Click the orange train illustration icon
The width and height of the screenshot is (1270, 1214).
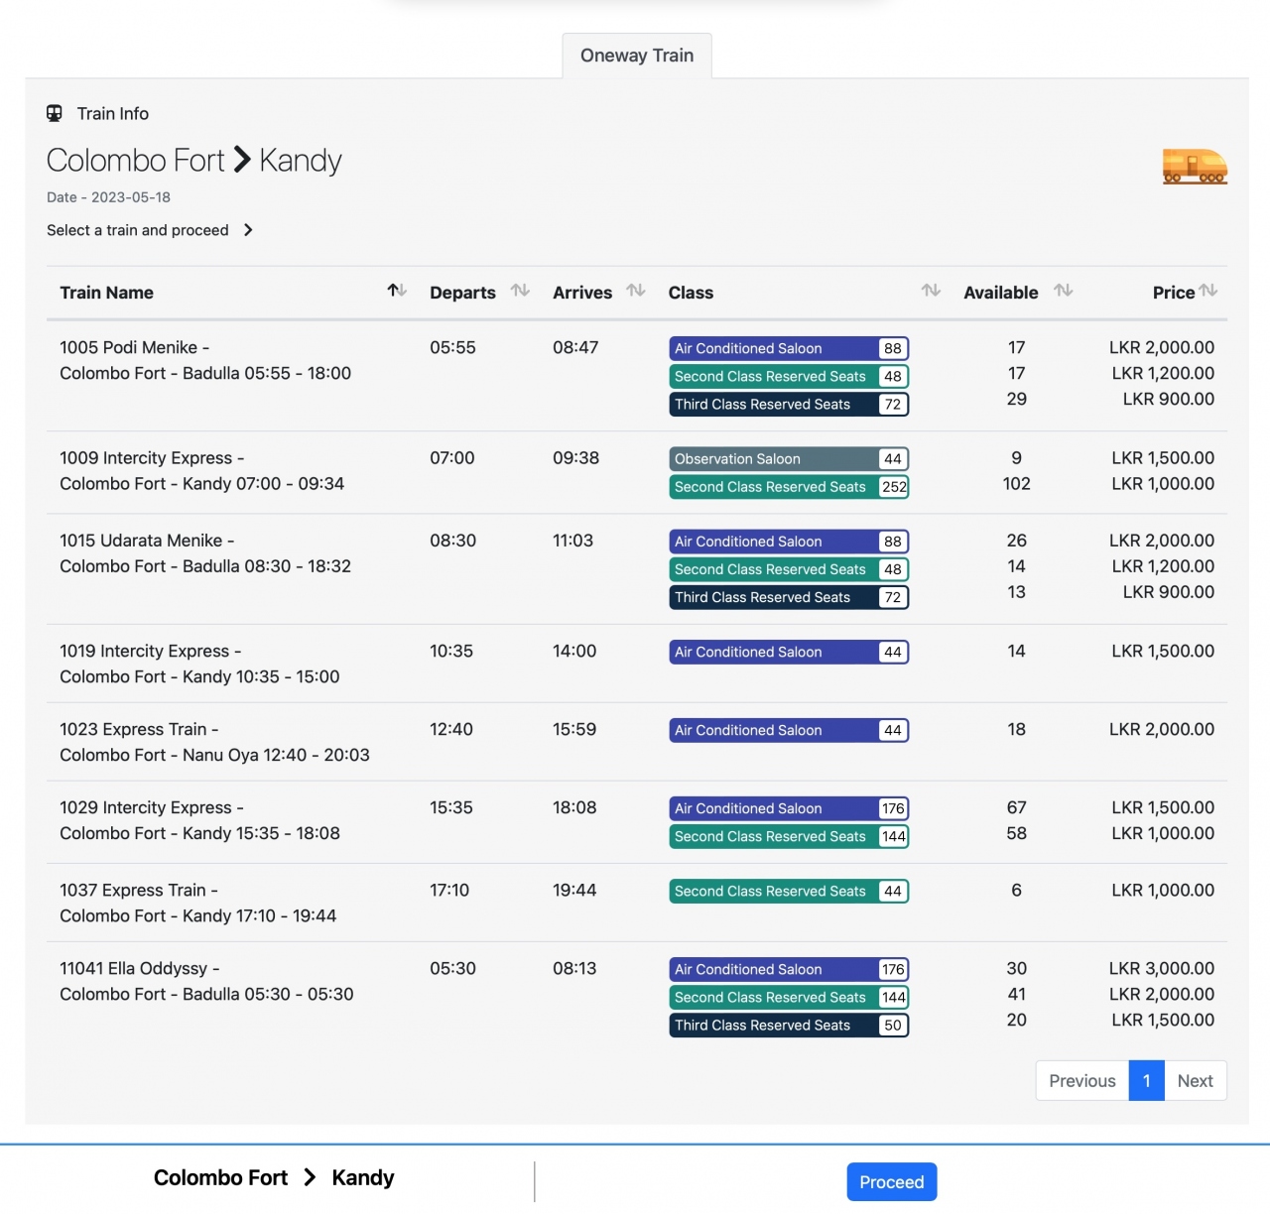point(1195,167)
